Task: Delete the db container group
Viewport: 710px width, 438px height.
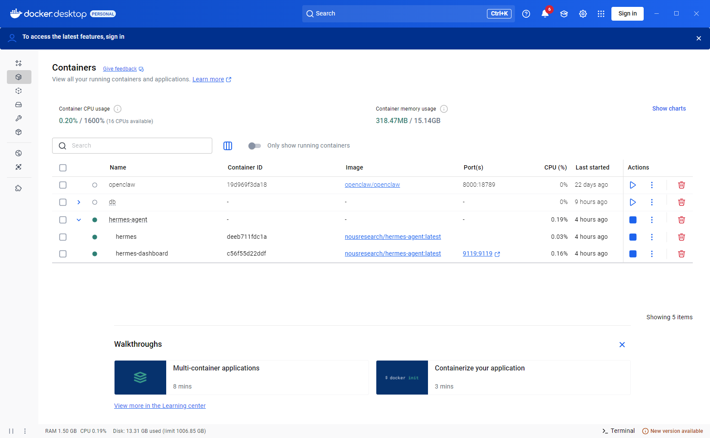Action: pos(681,202)
